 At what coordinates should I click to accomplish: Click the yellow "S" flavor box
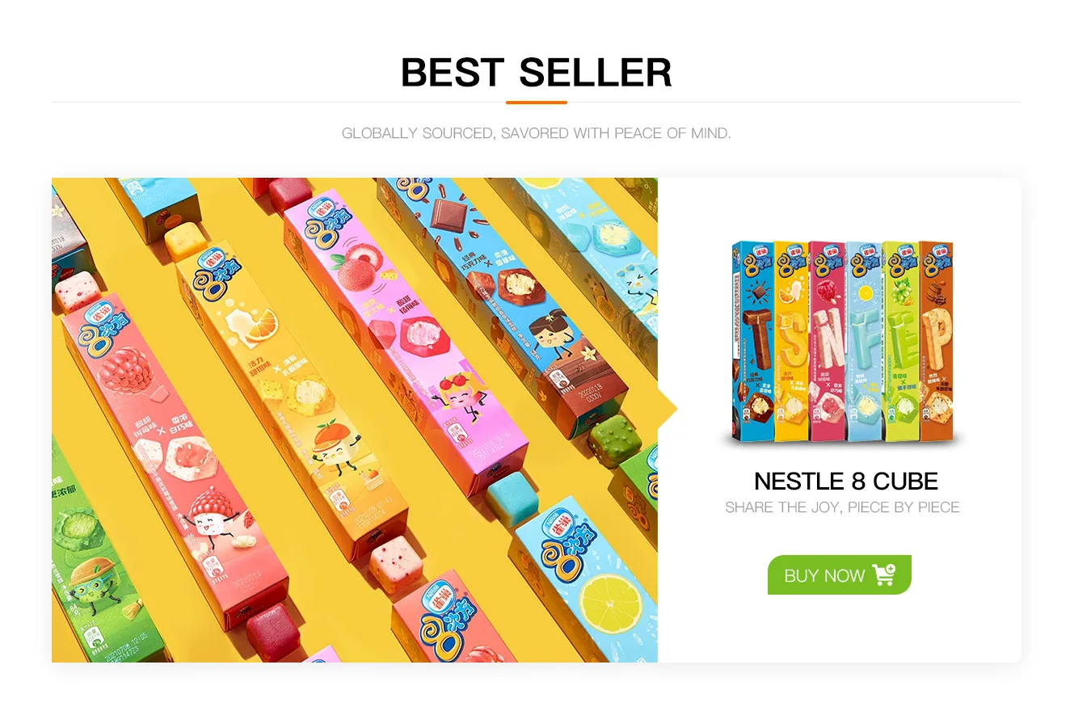tap(791, 342)
